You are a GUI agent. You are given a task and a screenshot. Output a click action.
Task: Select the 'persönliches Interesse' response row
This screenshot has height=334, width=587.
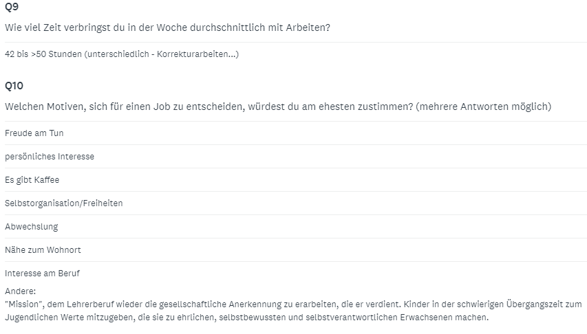(x=296, y=156)
